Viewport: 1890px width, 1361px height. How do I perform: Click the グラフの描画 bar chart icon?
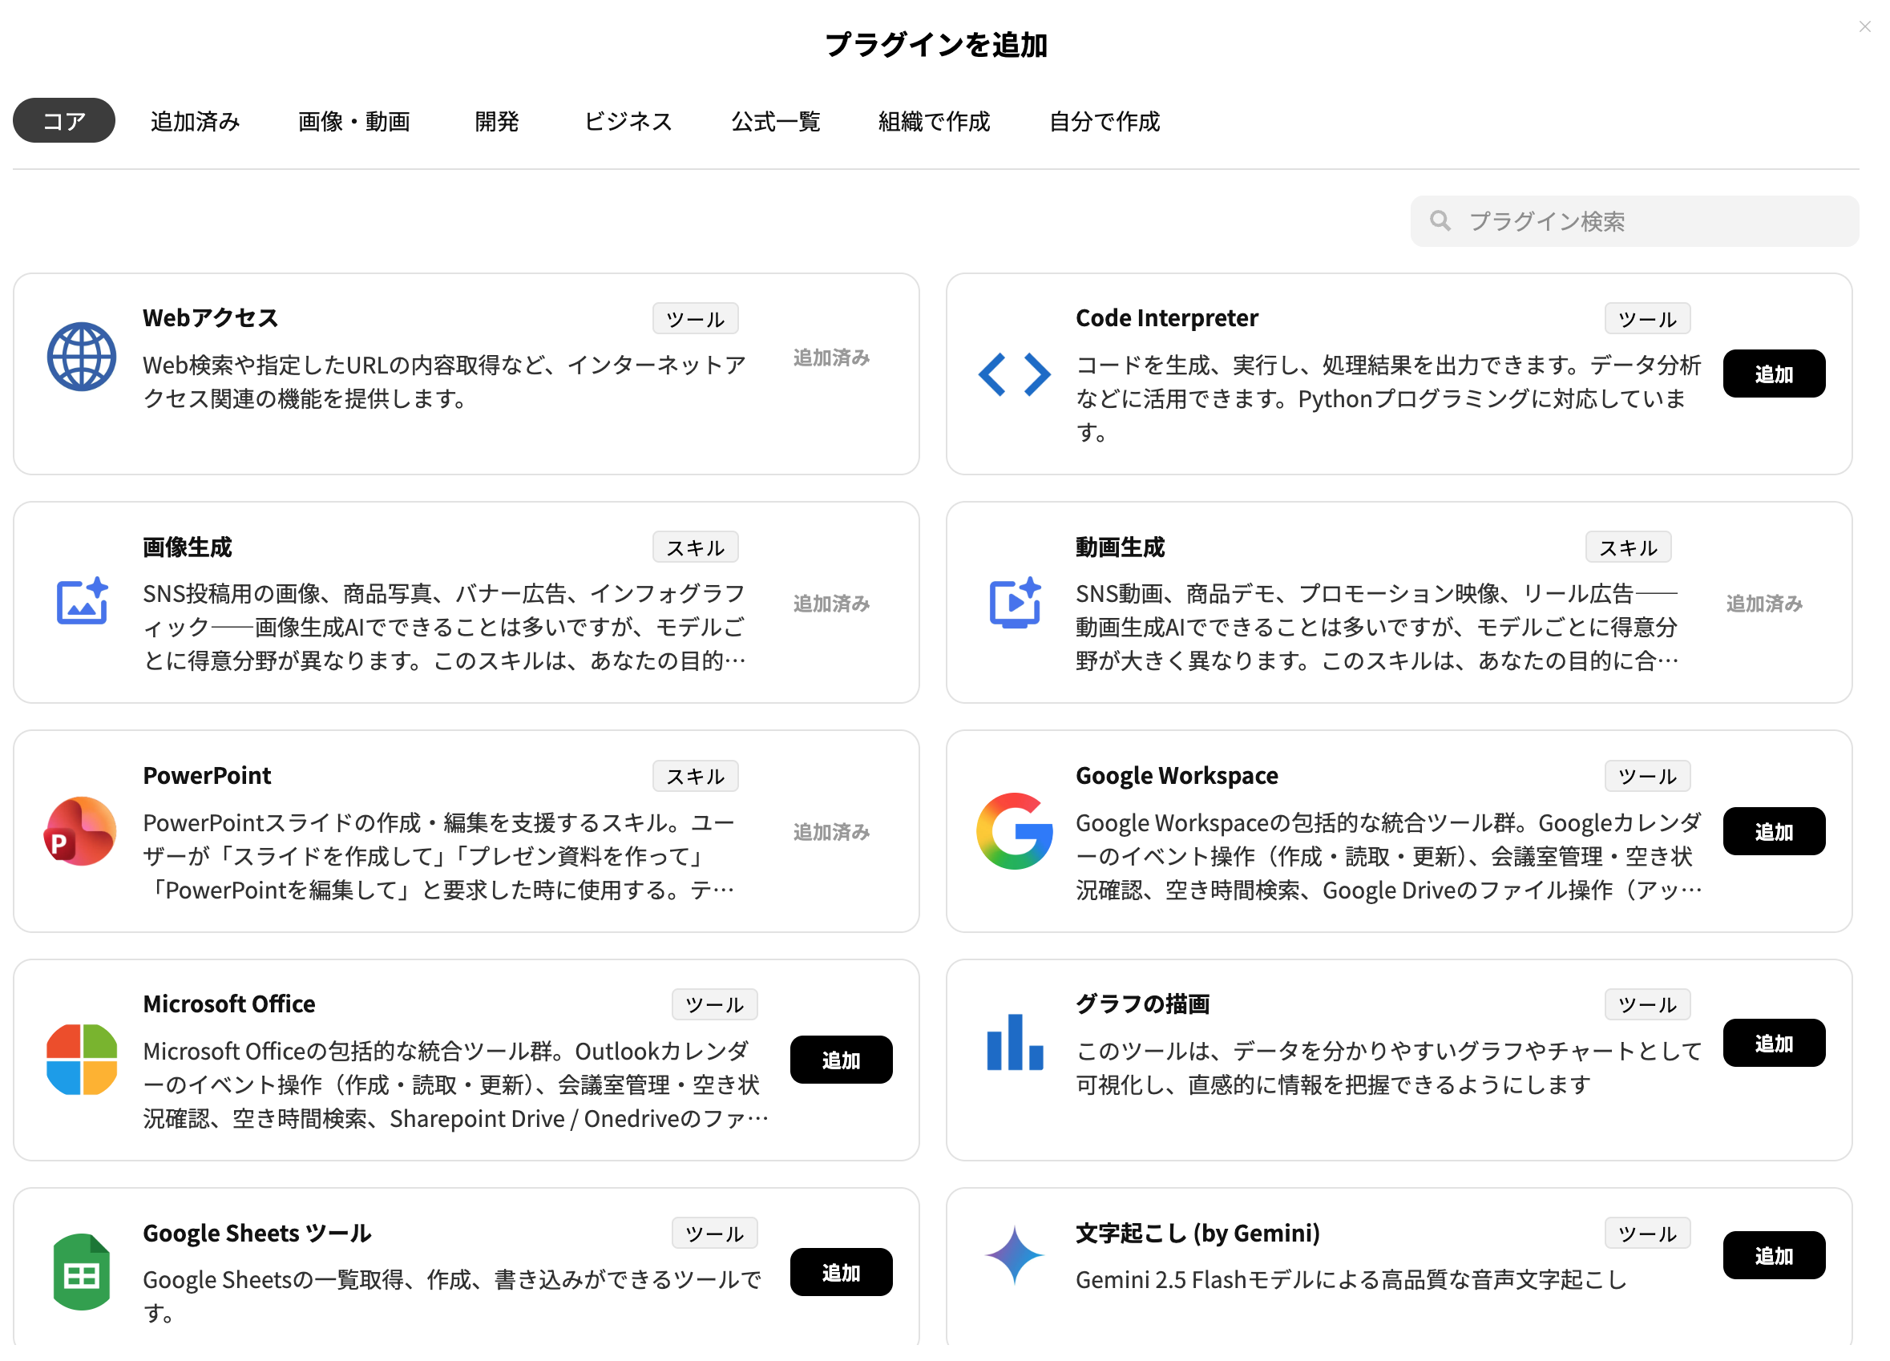coord(1014,1043)
